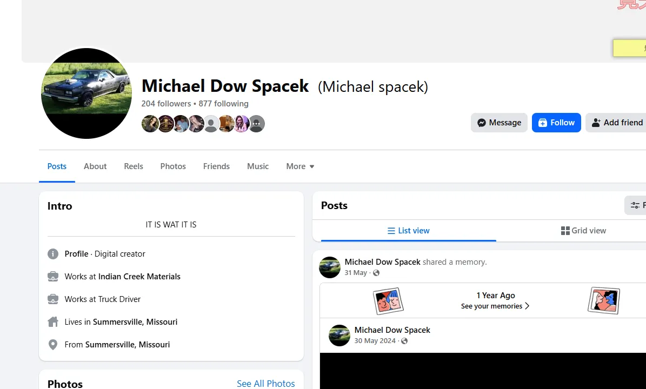Viewport: 646px width, 389px height.
Task: Open From Summersville, Missouri link
Action: (127, 345)
